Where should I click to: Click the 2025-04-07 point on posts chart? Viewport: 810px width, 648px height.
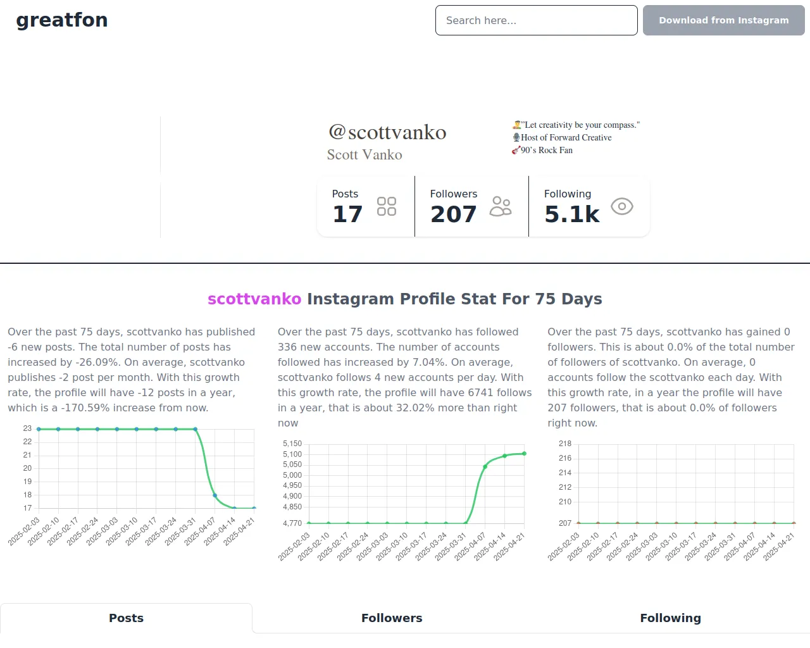[215, 495]
